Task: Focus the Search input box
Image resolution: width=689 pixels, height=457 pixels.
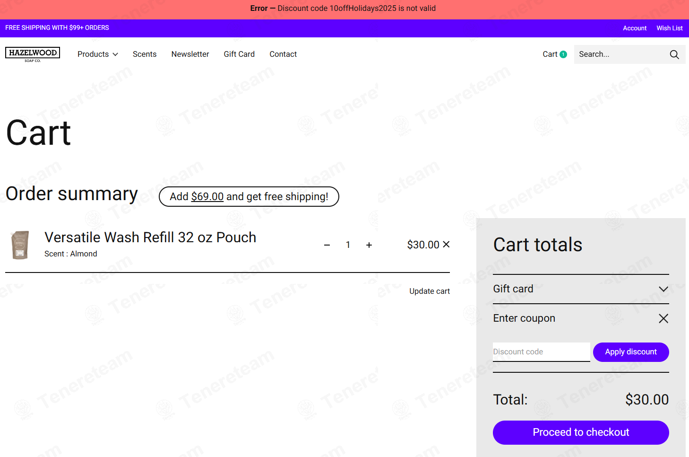Action: click(x=619, y=54)
